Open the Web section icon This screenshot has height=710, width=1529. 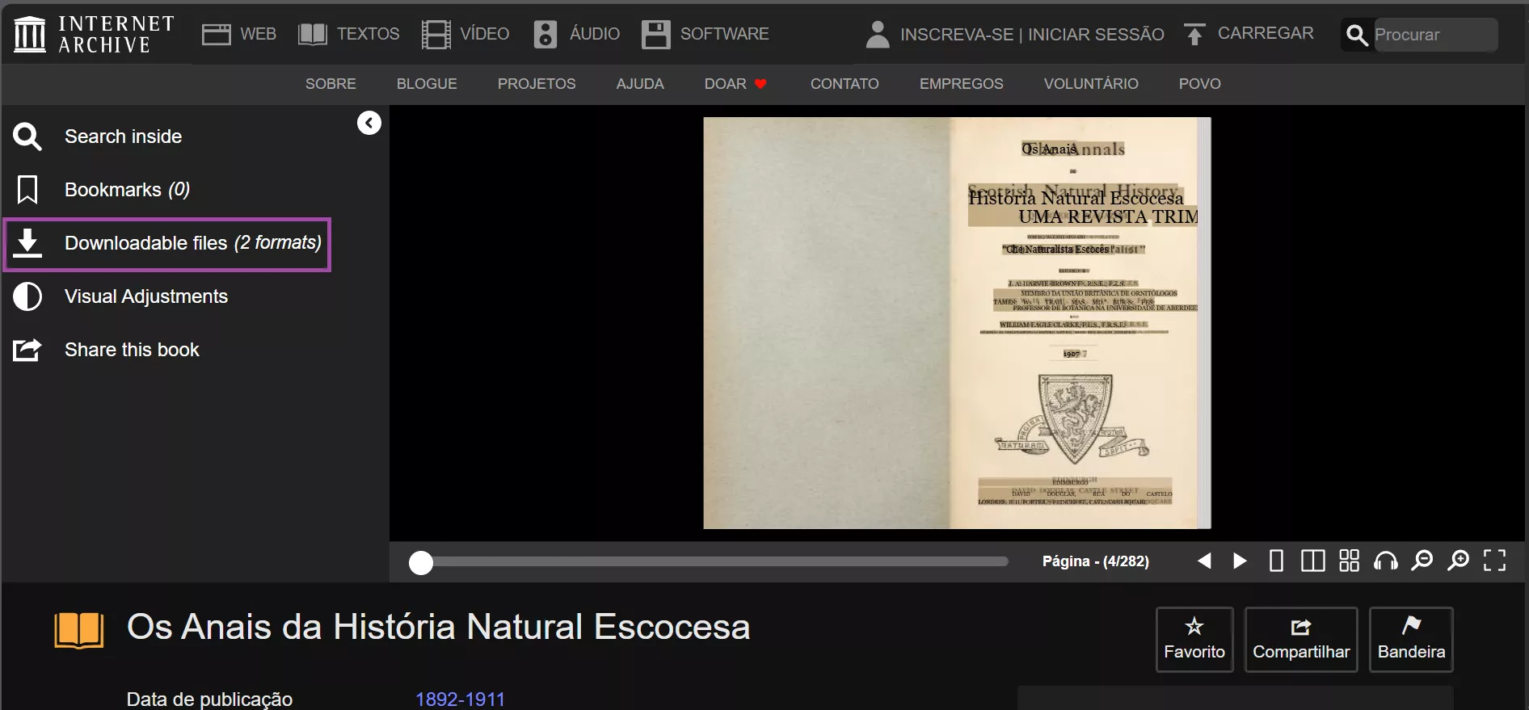click(x=216, y=34)
